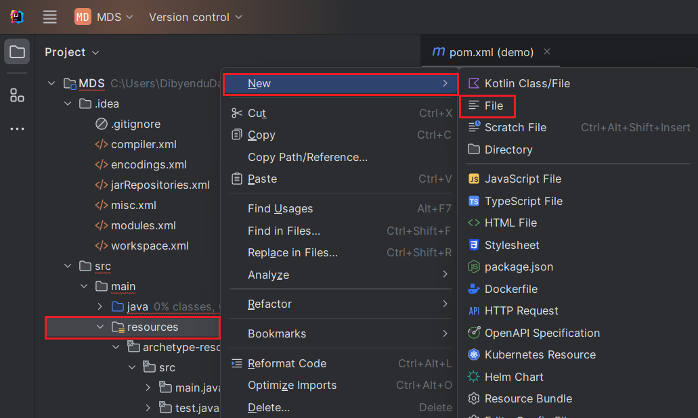Choose Dockerfile in the New submenu
Image resolution: width=698 pixels, height=418 pixels.
pos(510,289)
